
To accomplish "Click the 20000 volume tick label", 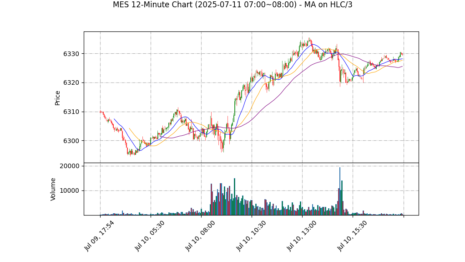I will [x=70, y=166].
